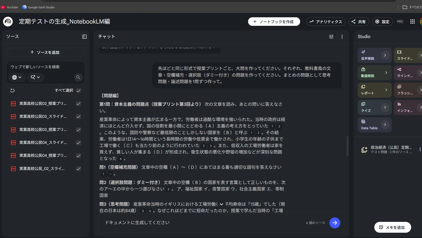Open options menu for 政治経済（公民）定期… note
Image resolution: width=422 pixels, height=238 pixels.
[x=420, y=150]
